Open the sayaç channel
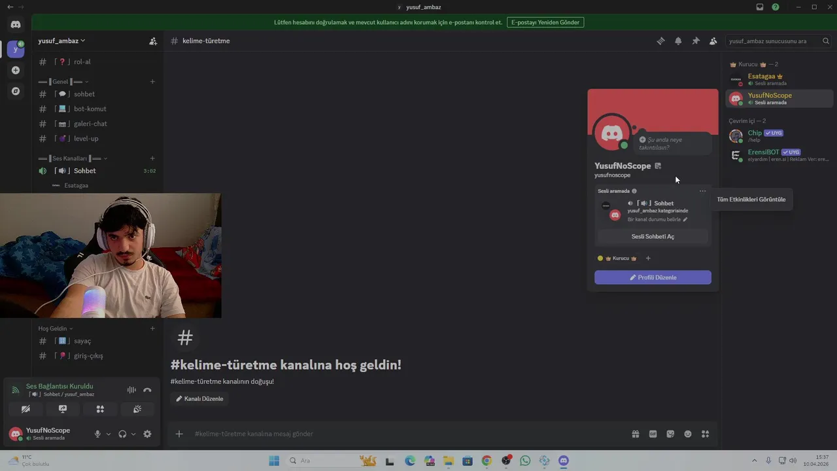The image size is (837, 471). [97, 341]
